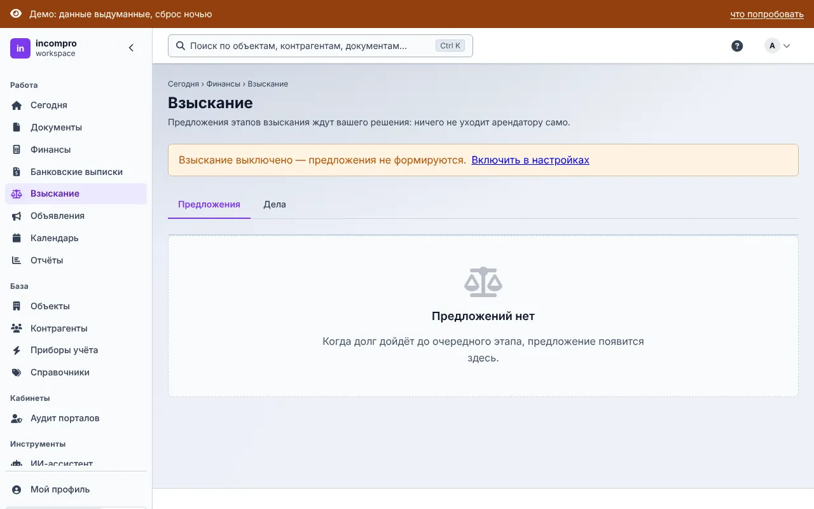Click the eye icon in demo banner
This screenshot has height=509, width=814.
[16, 14]
